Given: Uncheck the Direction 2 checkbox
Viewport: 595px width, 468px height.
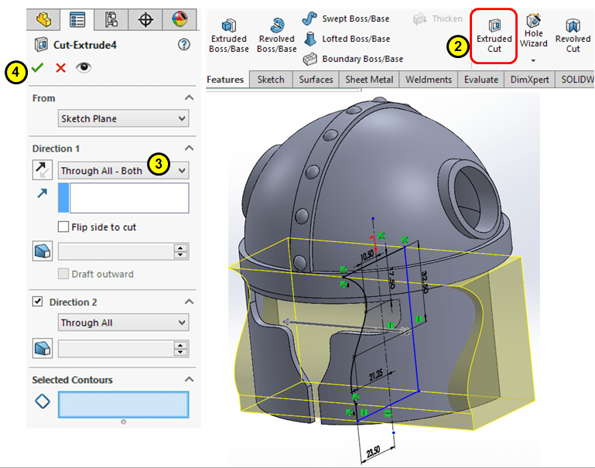Looking at the screenshot, I should point(38,302).
